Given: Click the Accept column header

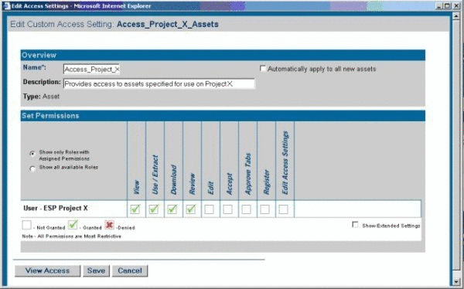Looking at the screenshot, I should tap(230, 184).
